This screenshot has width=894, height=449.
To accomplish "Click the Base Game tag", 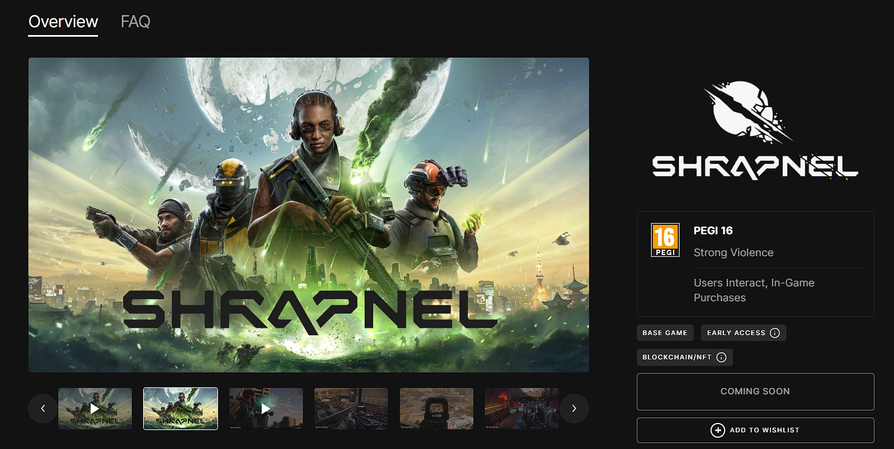I will tap(665, 333).
